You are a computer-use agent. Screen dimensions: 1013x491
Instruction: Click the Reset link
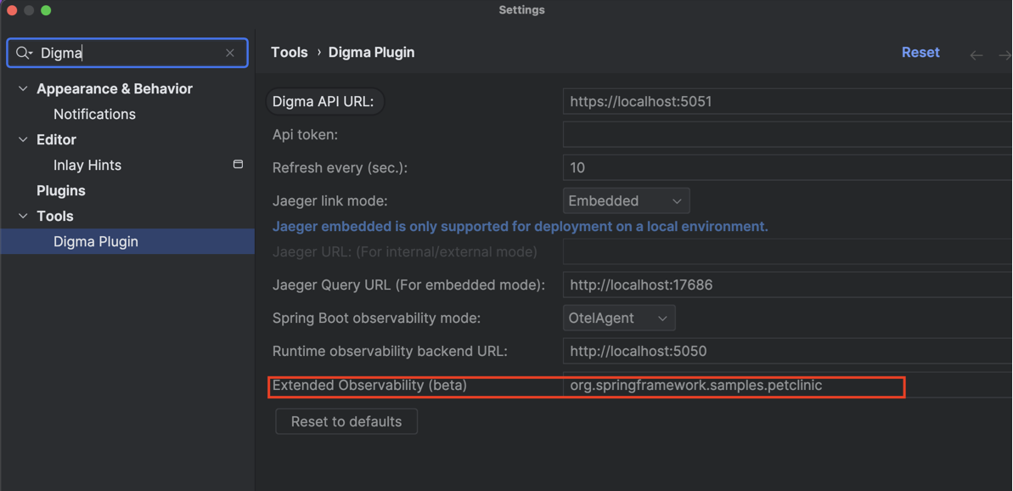tap(920, 52)
